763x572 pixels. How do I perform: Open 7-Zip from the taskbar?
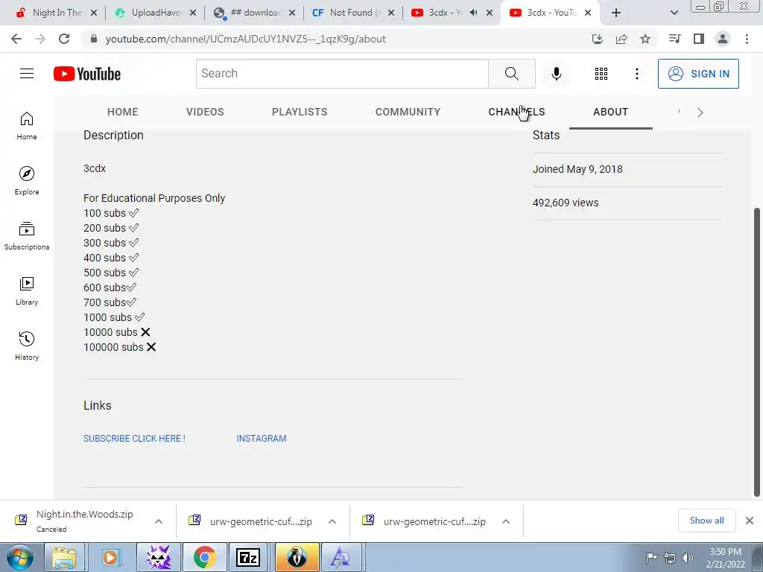pyautogui.click(x=247, y=557)
